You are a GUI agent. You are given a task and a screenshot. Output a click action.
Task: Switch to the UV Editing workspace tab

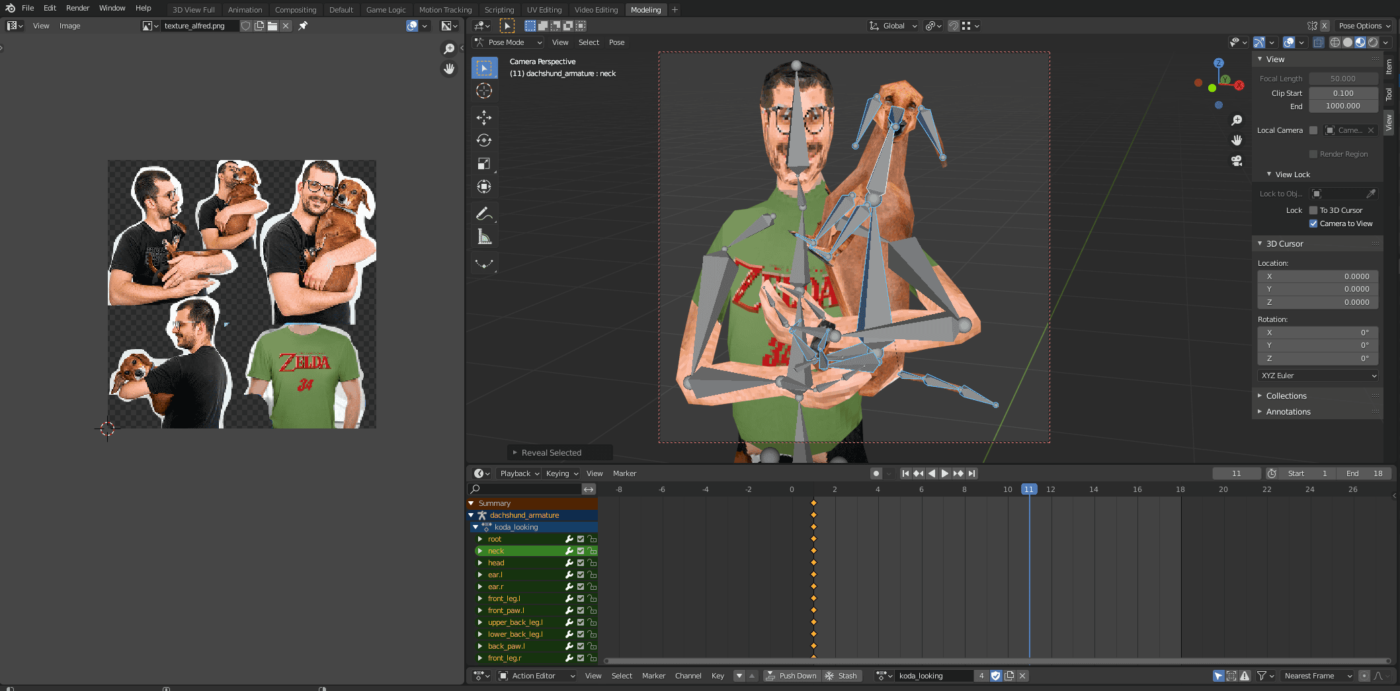(x=544, y=10)
